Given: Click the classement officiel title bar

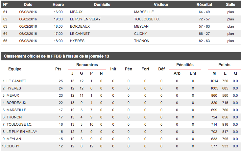Looking at the screenshot, I should (x=56, y=56).
